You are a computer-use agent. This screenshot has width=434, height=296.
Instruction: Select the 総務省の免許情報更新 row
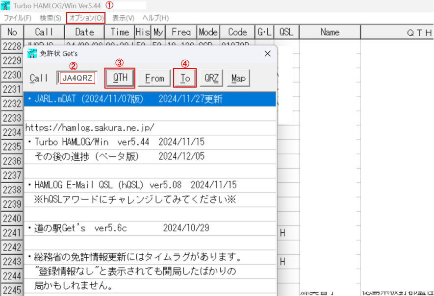click(150, 257)
